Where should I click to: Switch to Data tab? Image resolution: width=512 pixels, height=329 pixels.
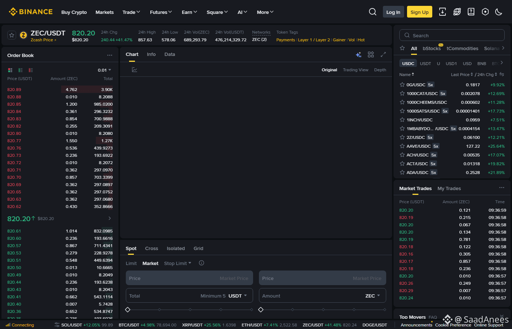click(x=170, y=54)
